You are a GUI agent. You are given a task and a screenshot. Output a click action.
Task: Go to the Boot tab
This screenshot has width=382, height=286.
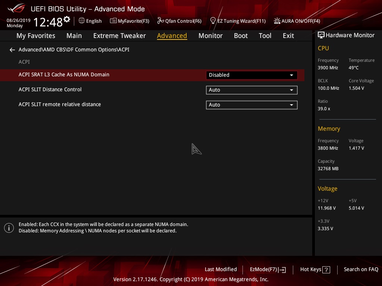[x=241, y=36]
